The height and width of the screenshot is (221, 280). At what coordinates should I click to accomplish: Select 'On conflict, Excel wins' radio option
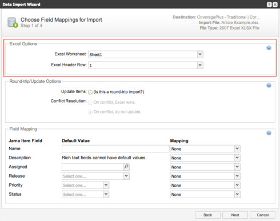90,103
